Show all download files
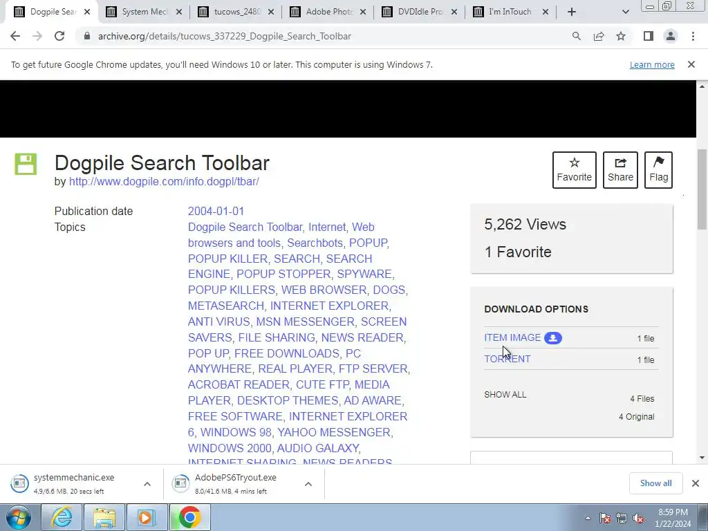Viewport: 708px width, 531px height. (x=505, y=395)
